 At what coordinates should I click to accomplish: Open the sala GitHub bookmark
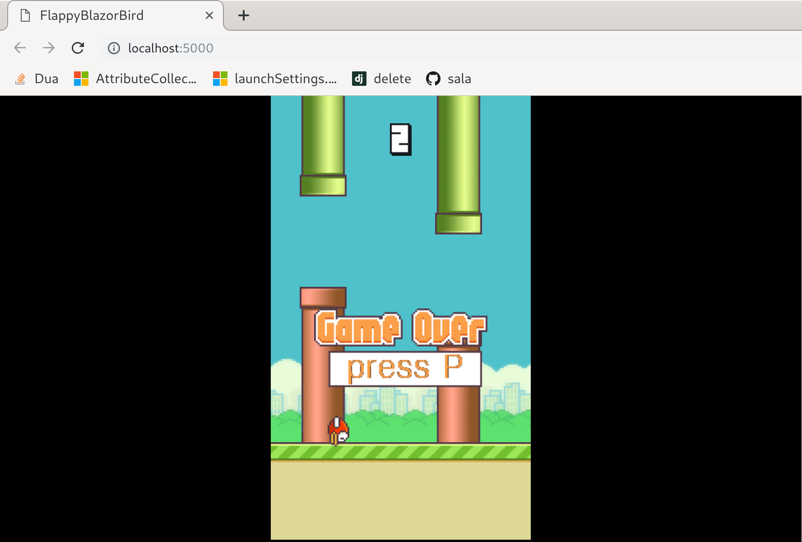[x=449, y=79]
